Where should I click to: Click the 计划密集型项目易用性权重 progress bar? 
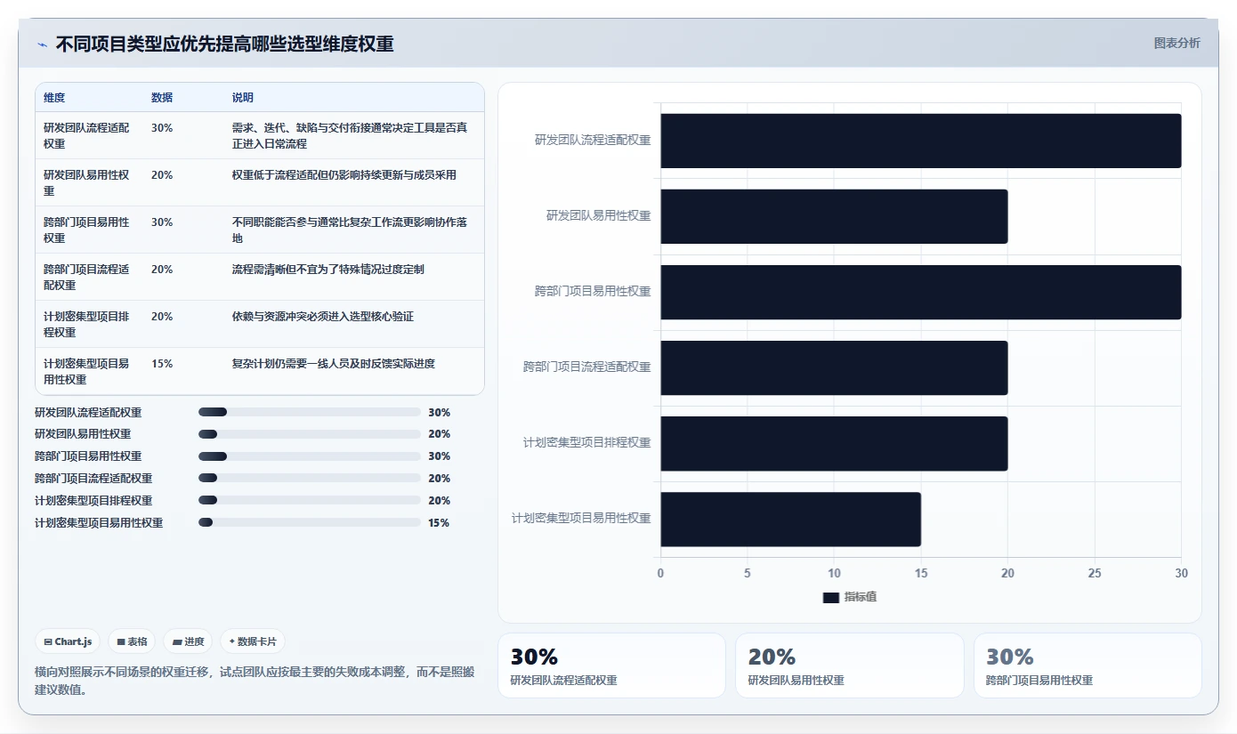(x=310, y=522)
